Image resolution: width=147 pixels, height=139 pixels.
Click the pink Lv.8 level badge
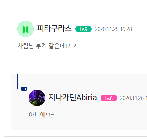click(109, 98)
